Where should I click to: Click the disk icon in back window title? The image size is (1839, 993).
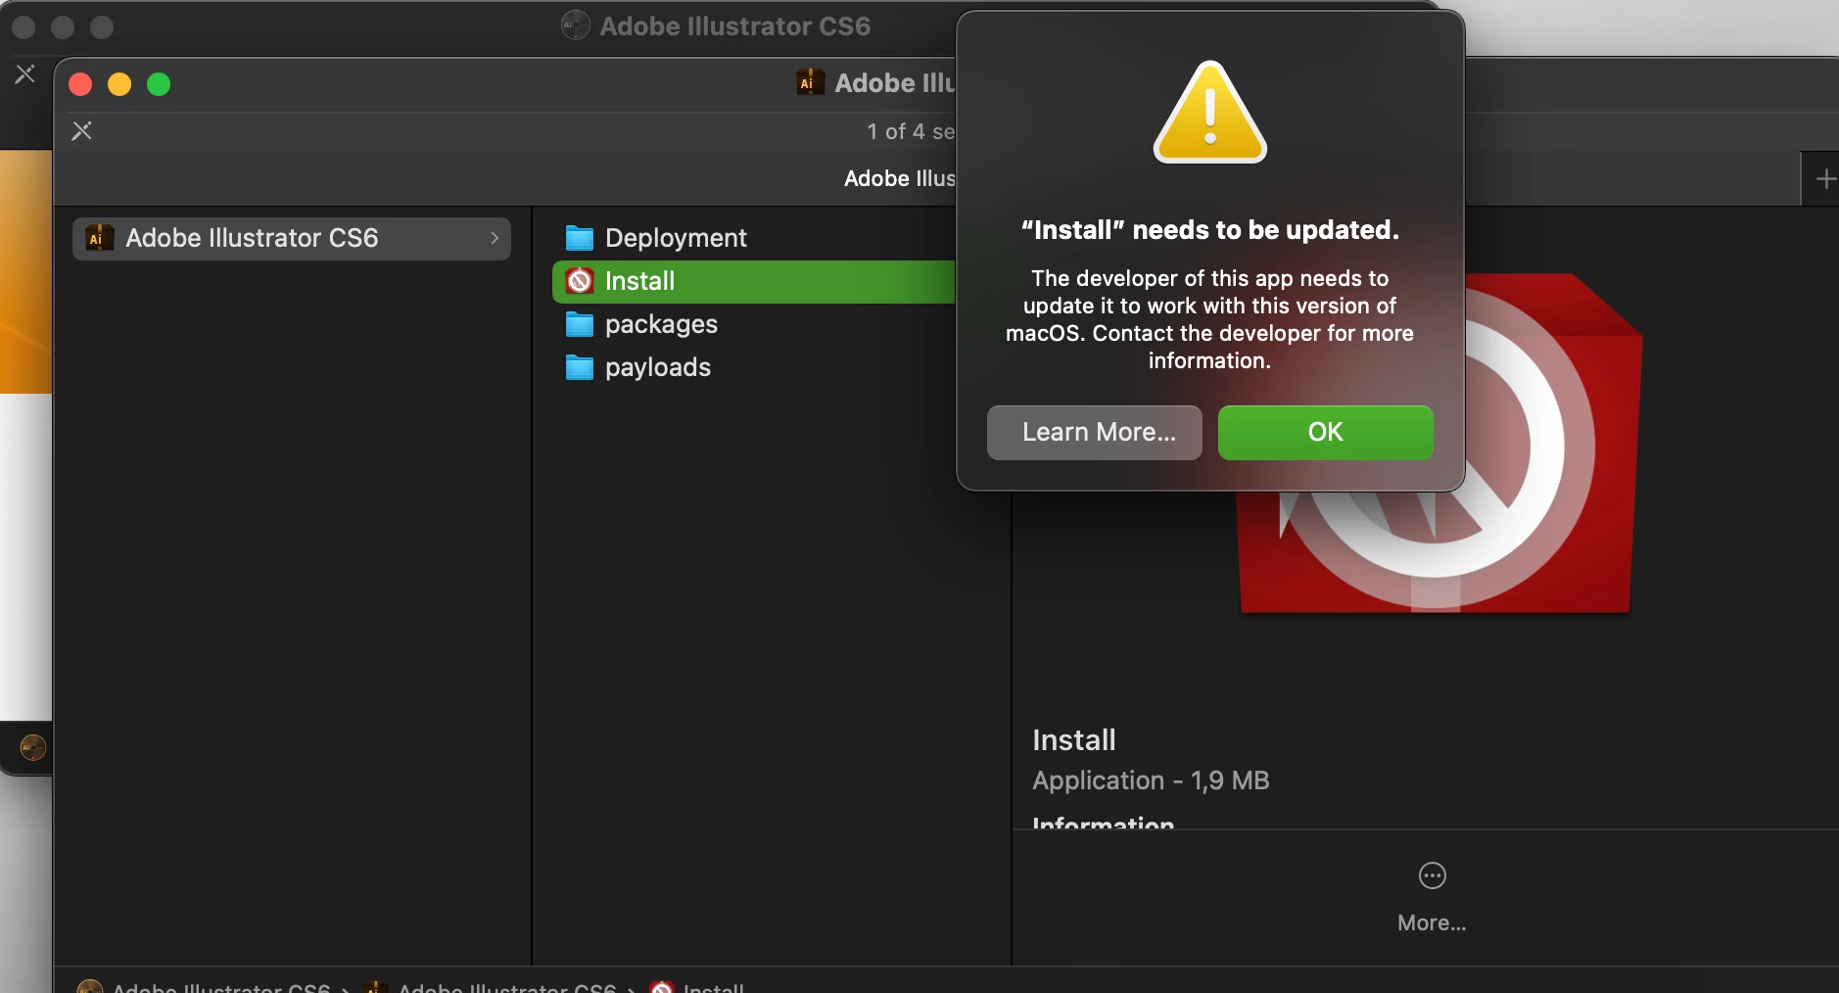click(x=576, y=25)
